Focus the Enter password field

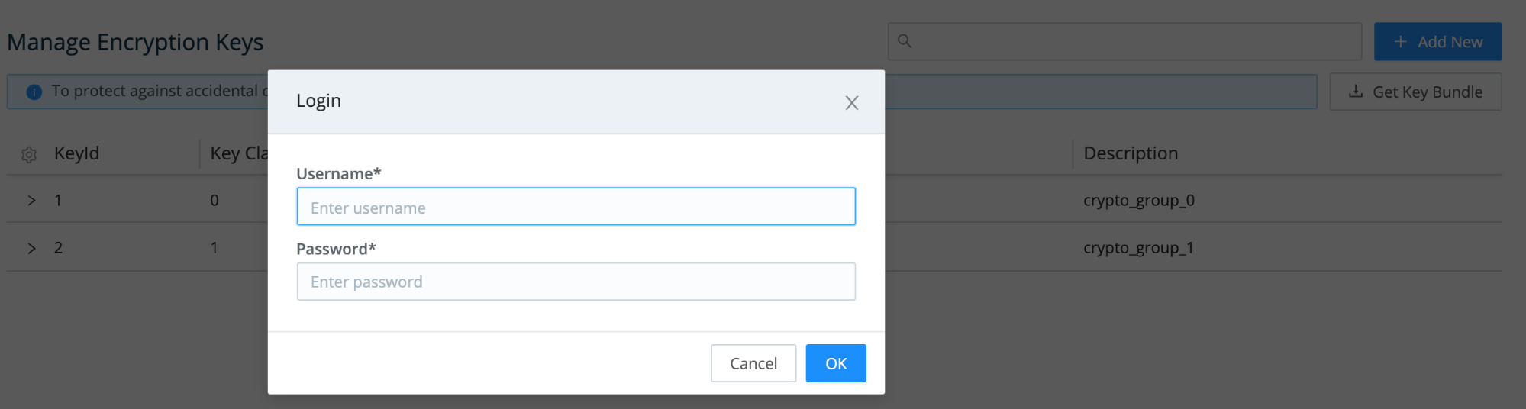(576, 282)
